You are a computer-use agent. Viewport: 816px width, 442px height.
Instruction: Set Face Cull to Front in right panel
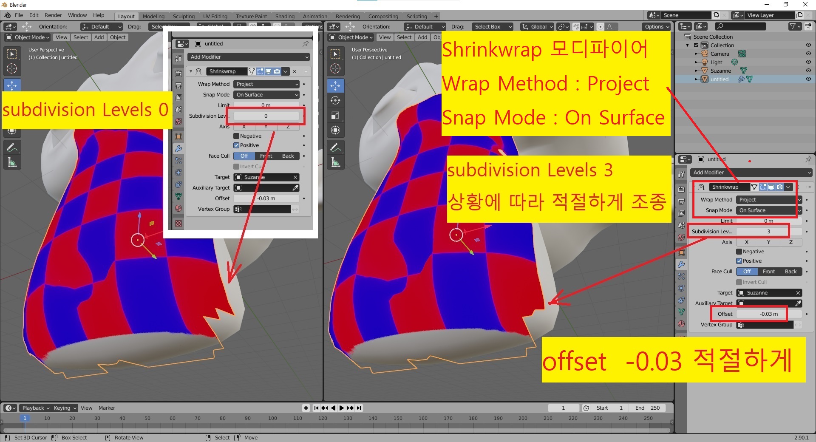point(769,272)
